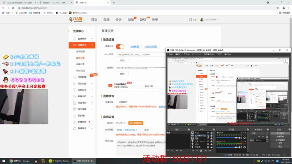Move scene down arrow in OBS Scenes panel
292x164 pixels.
pyautogui.click(x=181, y=151)
